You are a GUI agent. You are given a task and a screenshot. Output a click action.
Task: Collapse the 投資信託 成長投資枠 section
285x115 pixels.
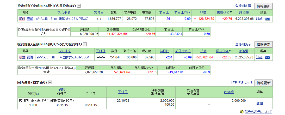tap(79, 6)
